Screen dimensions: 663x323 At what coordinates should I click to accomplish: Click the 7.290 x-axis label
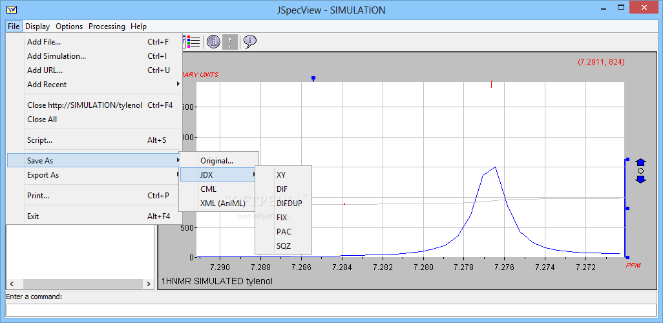coord(220,267)
